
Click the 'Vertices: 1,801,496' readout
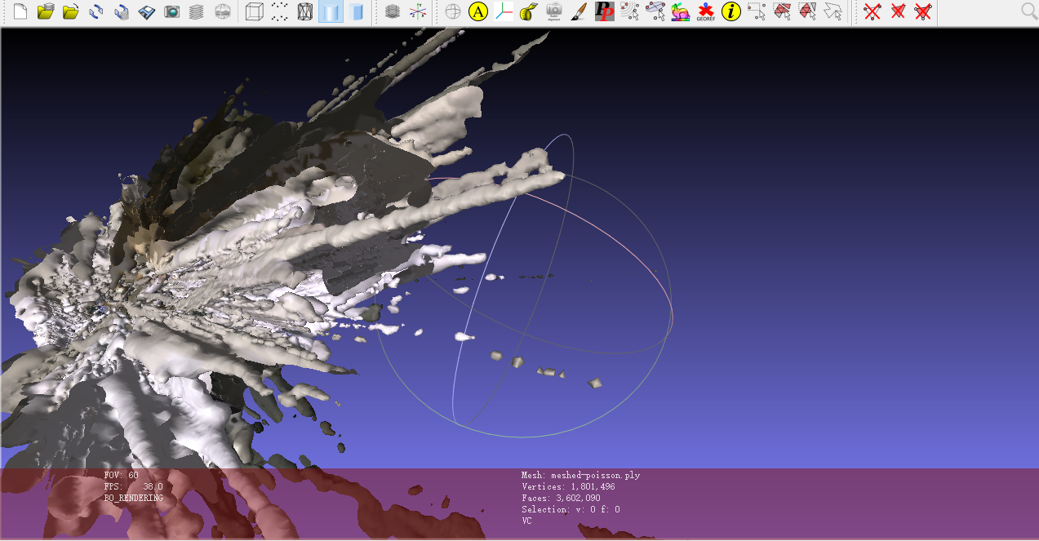[568, 486]
